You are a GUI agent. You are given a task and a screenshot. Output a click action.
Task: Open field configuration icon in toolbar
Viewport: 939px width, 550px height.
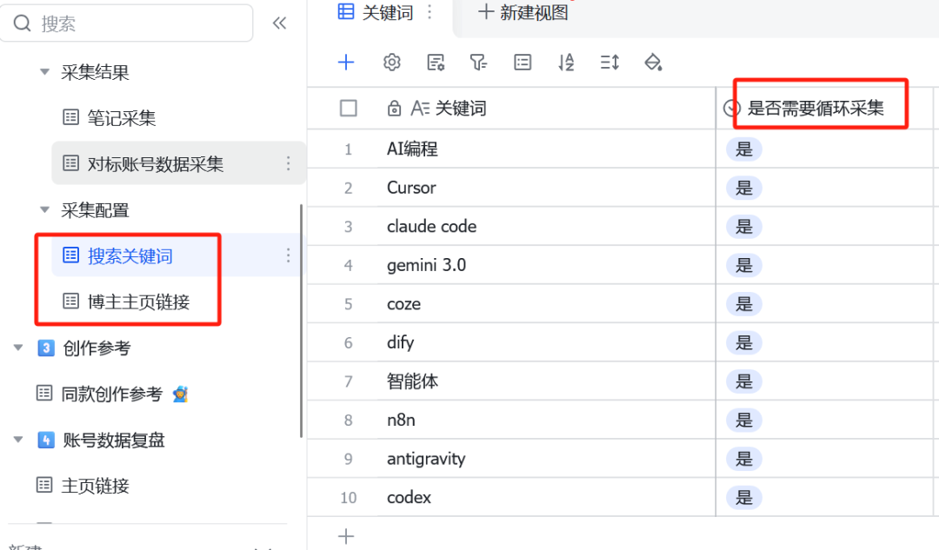coord(436,63)
